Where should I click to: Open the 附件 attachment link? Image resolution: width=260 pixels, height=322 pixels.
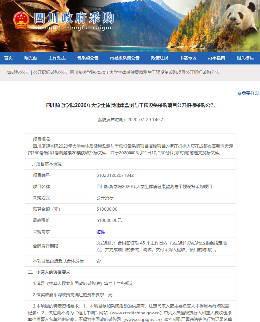tap(101, 232)
